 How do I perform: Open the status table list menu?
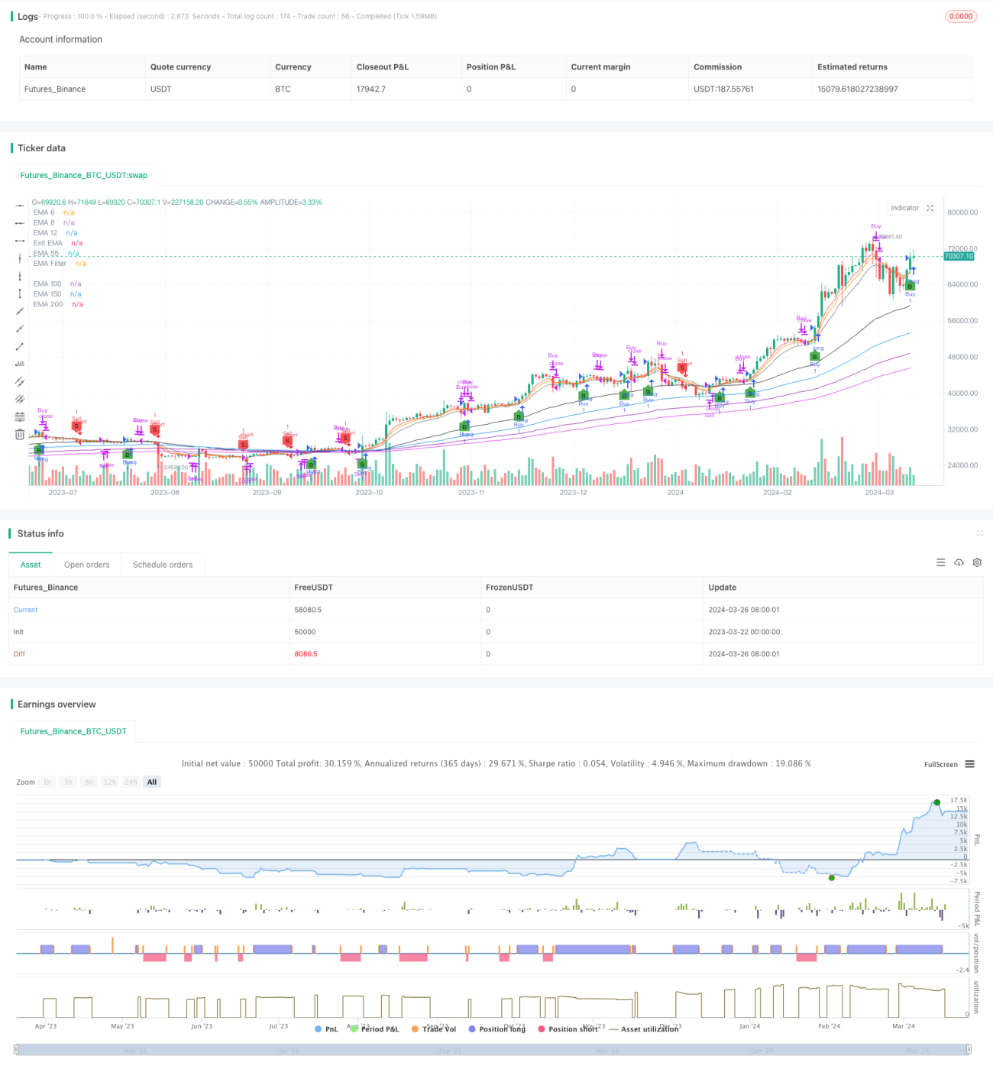(940, 562)
